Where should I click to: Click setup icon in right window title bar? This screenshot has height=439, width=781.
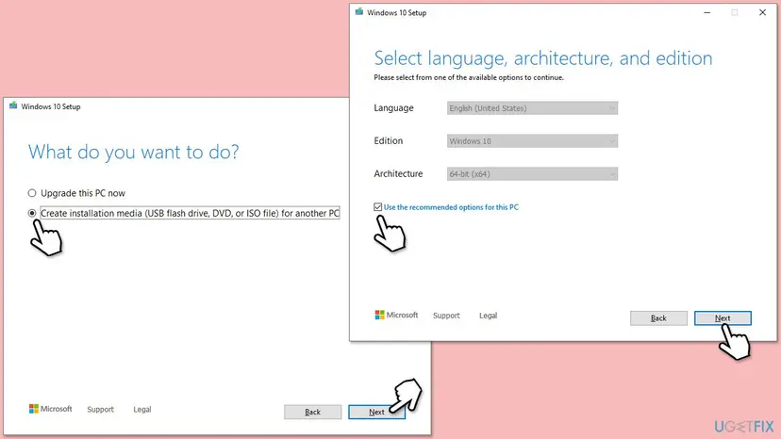click(x=359, y=12)
